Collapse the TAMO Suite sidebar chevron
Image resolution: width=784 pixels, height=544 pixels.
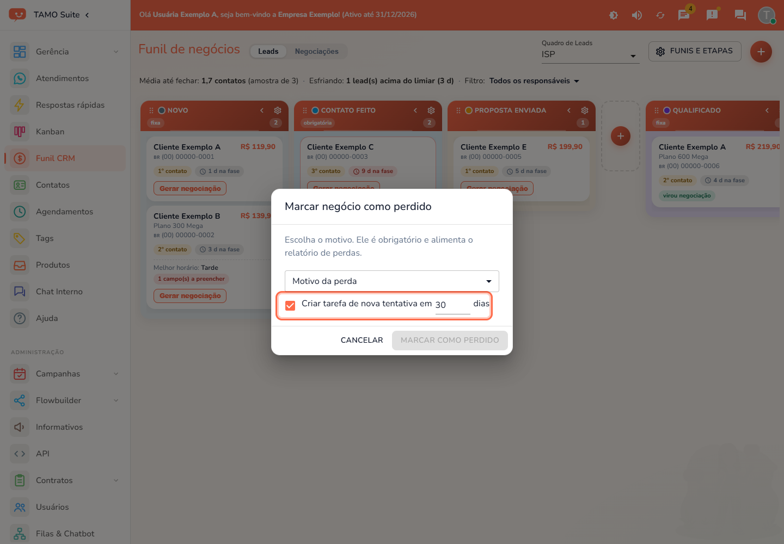pos(87,15)
